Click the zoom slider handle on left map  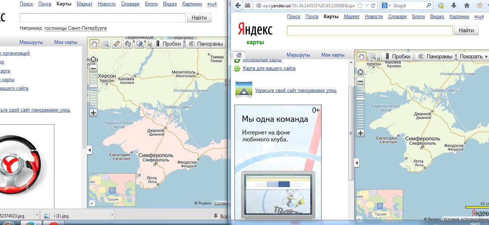coord(94,86)
